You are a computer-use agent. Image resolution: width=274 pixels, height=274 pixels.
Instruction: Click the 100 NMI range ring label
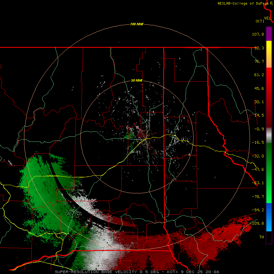click(x=137, y=24)
